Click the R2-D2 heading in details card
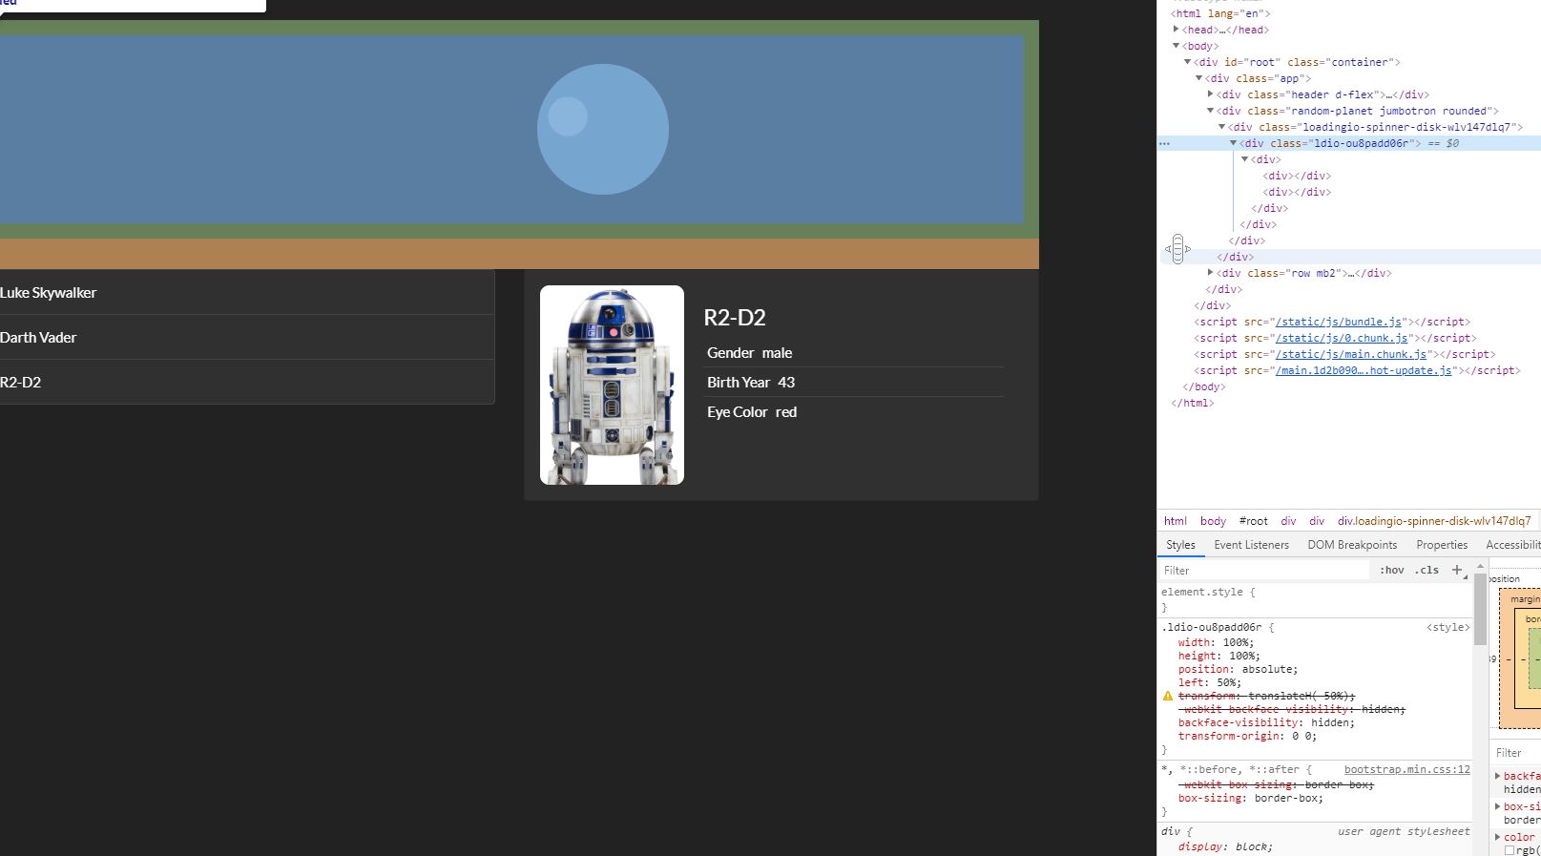Image resolution: width=1541 pixels, height=856 pixels. 735,318
